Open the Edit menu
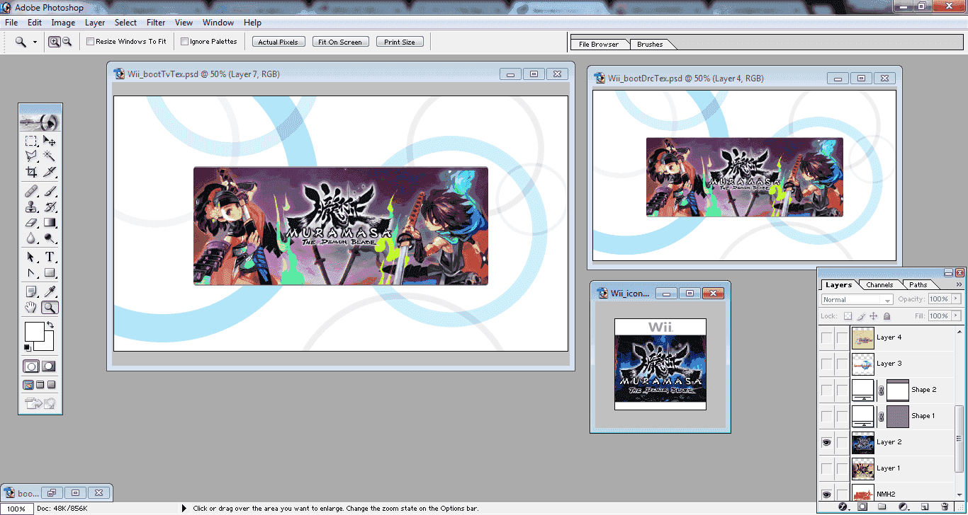Screen dimensions: 968x515 coord(35,23)
